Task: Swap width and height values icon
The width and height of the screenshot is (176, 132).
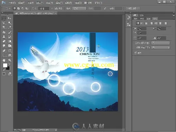Action: pos(105,8)
